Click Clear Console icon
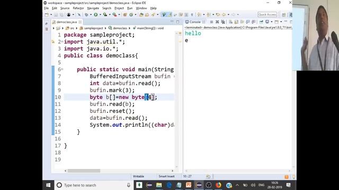Screen dimensions: 339x190 (230, 22)
